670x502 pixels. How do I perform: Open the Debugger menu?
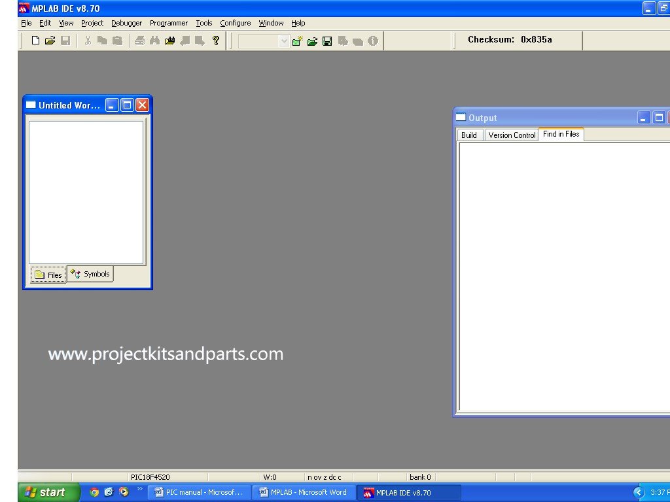click(x=126, y=23)
